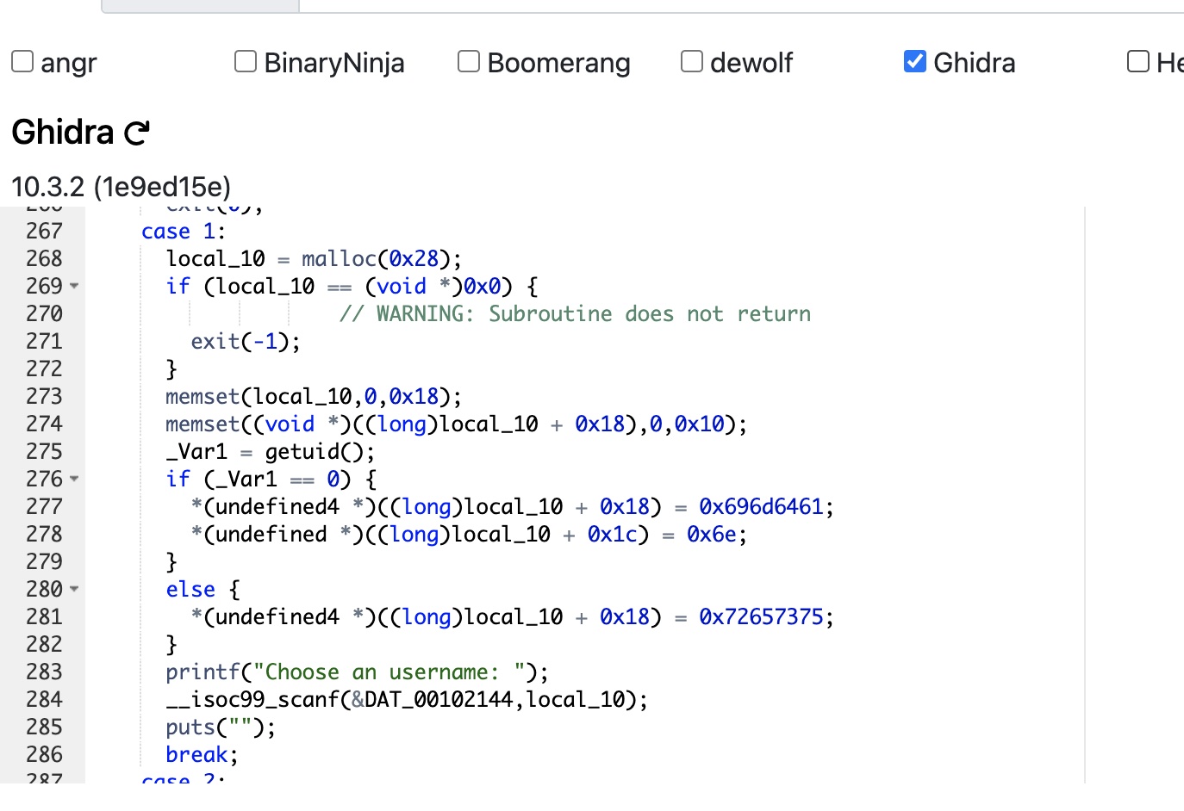This screenshot has height=811, width=1184.
Task: Click line number 267 in gutter
Action: click(44, 231)
